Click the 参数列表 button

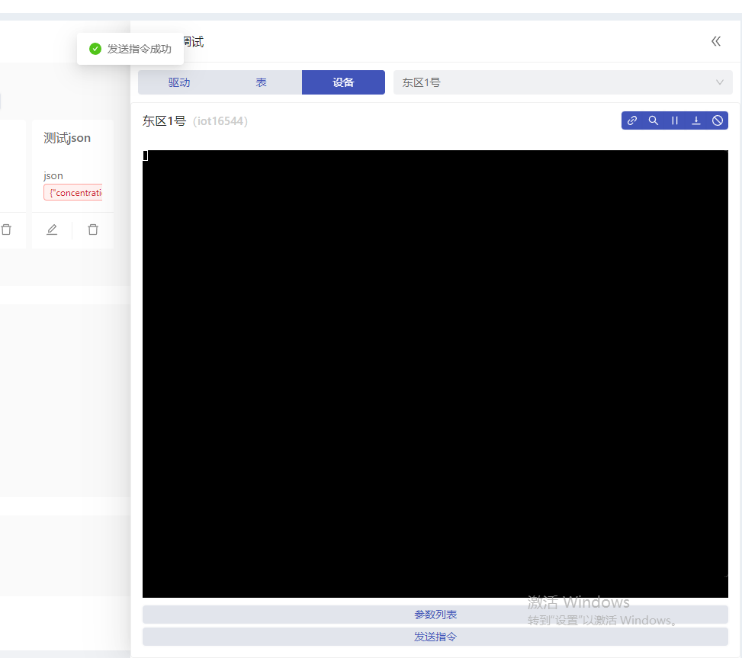click(435, 615)
